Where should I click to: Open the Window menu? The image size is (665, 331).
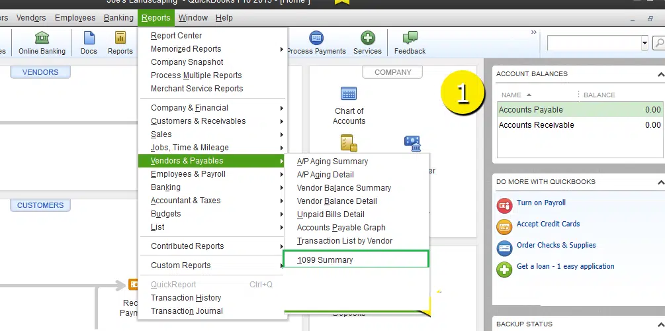point(193,18)
